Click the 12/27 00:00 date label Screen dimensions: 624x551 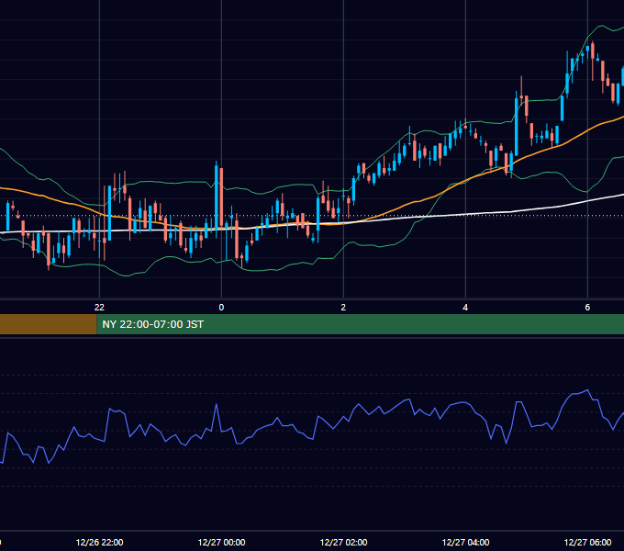coord(221,542)
